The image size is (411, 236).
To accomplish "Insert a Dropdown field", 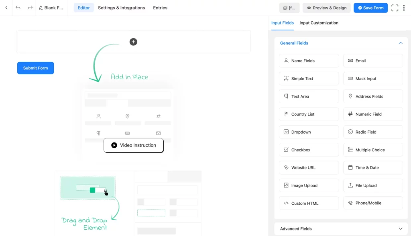I will (x=309, y=132).
